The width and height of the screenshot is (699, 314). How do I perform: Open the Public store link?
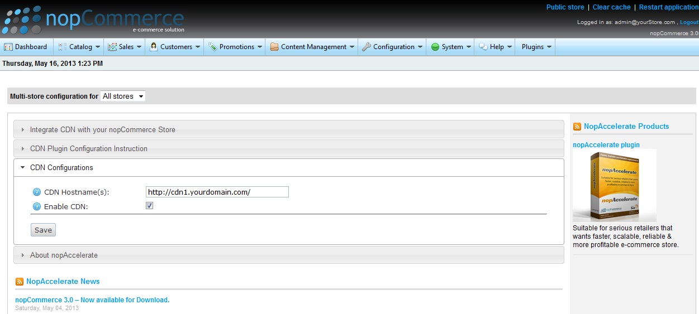[565, 7]
